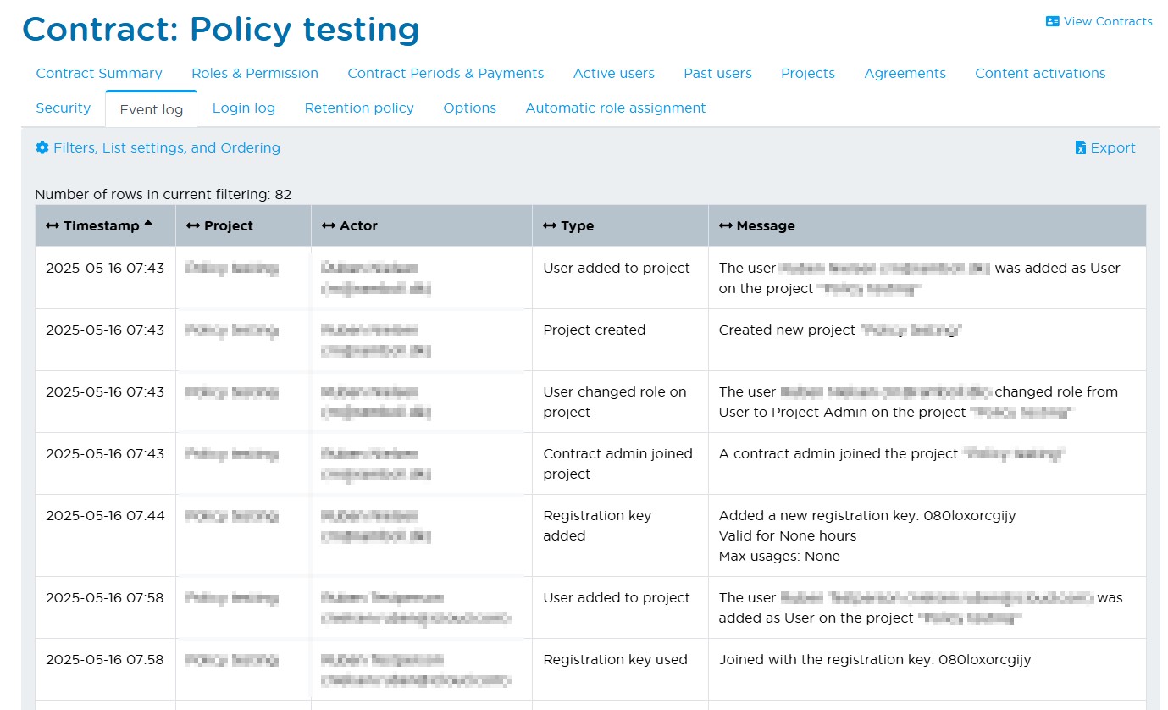Screen dimensions: 1168x710
Task: Click resize arrows icon on Type column
Action: point(550,226)
